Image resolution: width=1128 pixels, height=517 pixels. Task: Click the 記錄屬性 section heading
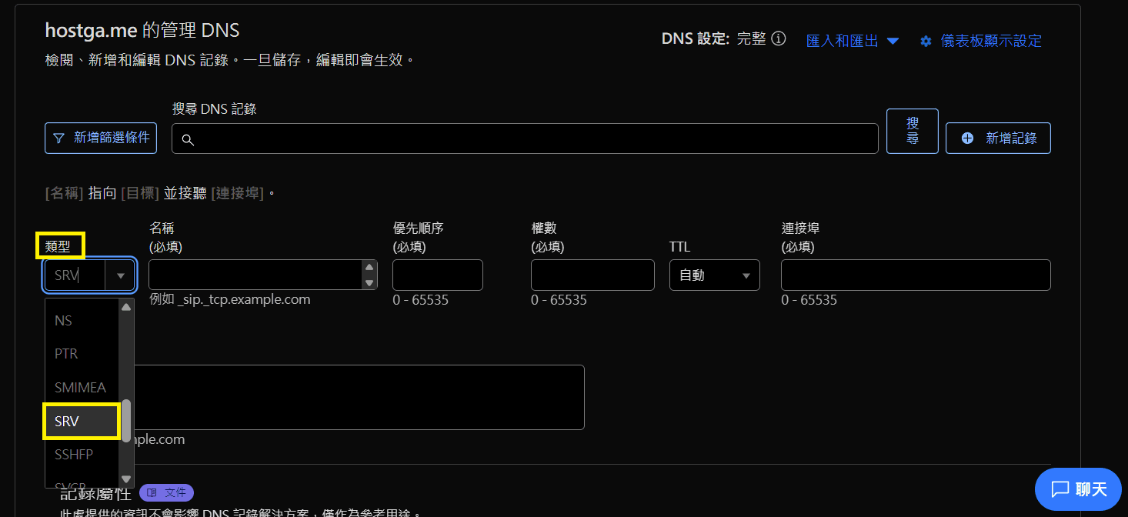[x=95, y=493]
